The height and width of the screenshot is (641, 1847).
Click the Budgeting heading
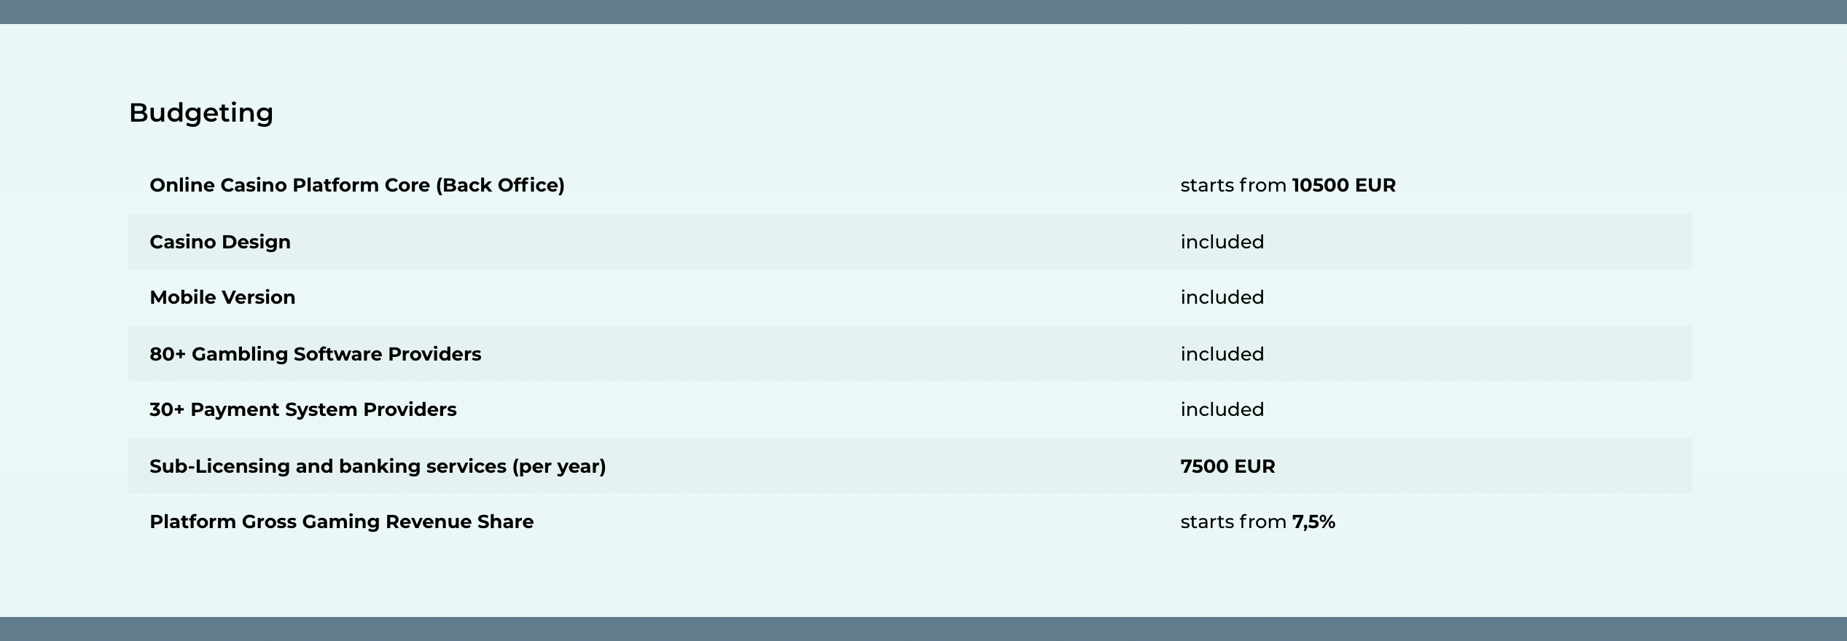coord(201,113)
